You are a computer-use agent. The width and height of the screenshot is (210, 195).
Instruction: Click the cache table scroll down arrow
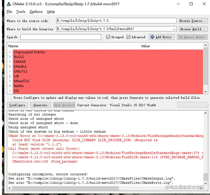pos(205,92)
